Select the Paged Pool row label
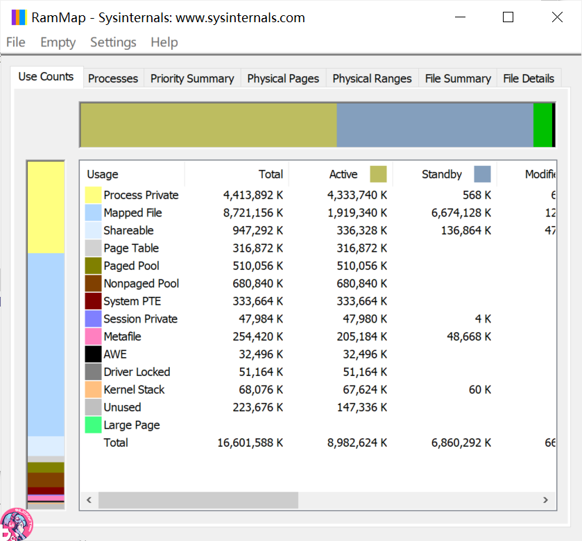582x541 pixels. [131, 266]
